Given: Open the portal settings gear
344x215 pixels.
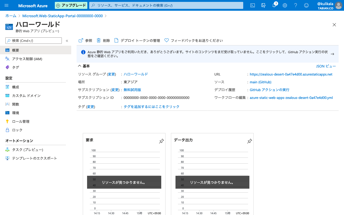Looking at the screenshot, I should point(285,5).
